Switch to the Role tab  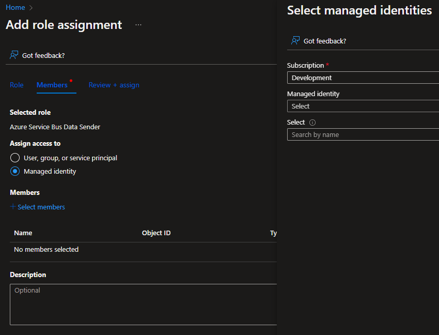17,85
